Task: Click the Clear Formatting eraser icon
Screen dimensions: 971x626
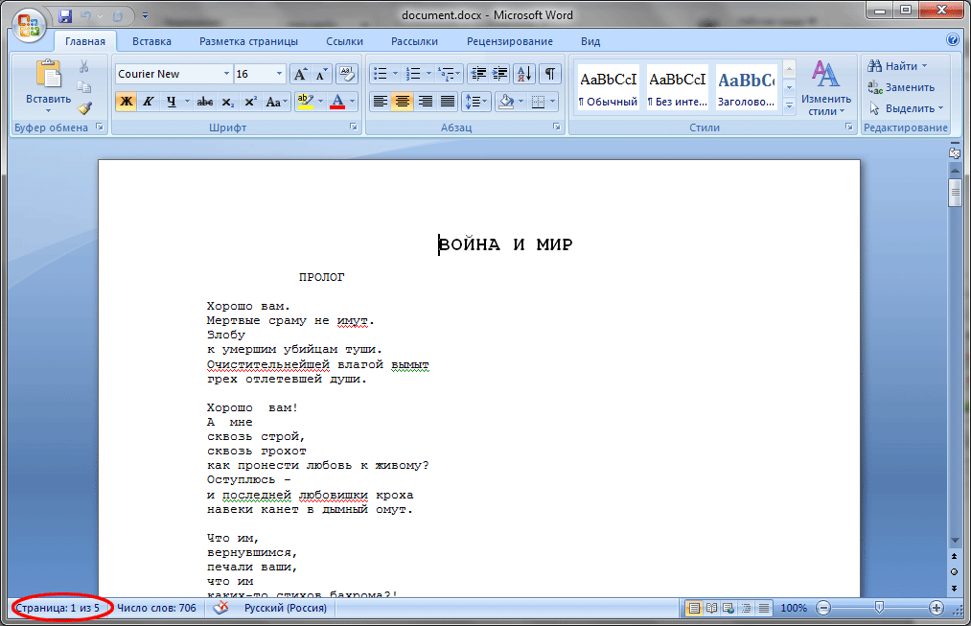Action: (x=347, y=74)
